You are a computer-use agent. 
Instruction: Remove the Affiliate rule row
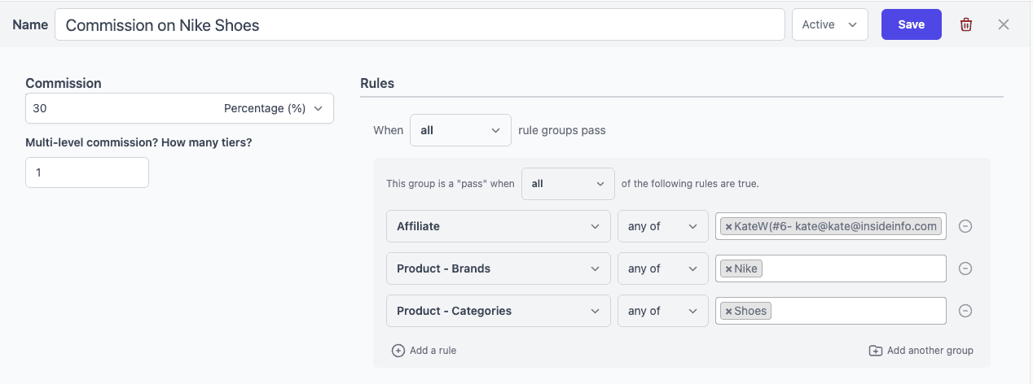[965, 226]
